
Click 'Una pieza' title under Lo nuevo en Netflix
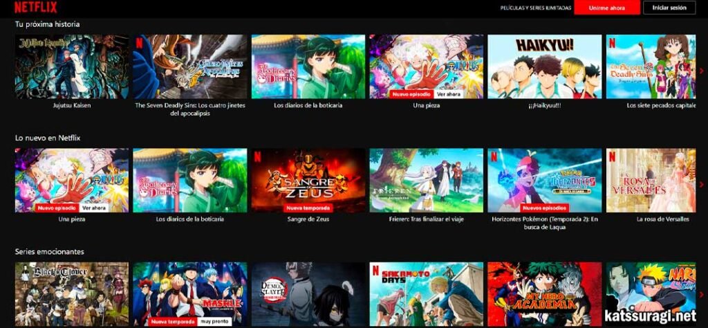[72, 219]
